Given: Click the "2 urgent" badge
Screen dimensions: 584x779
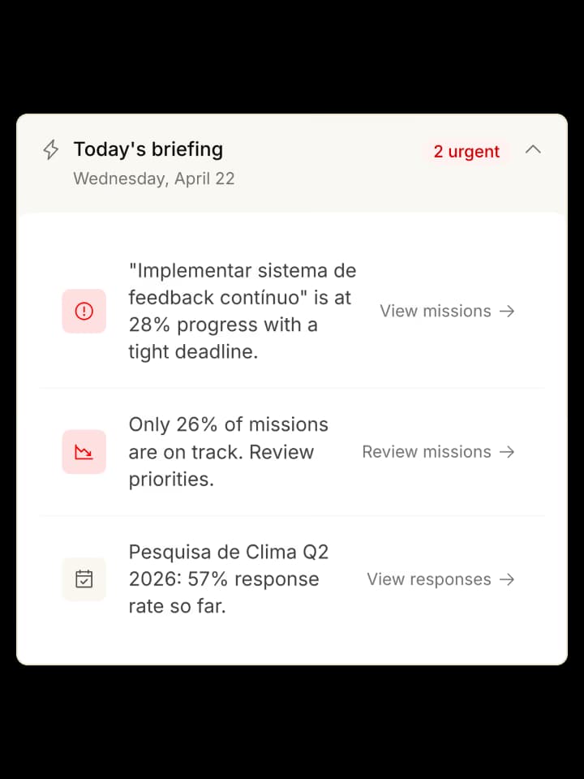Looking at the screenshot, I should click(x=466, y=152).
